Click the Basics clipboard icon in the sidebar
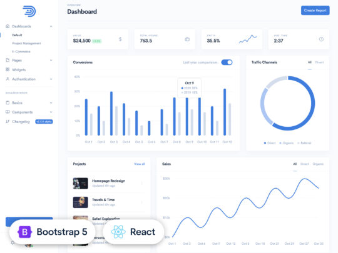The image size is (338, 253). (8, 102)
